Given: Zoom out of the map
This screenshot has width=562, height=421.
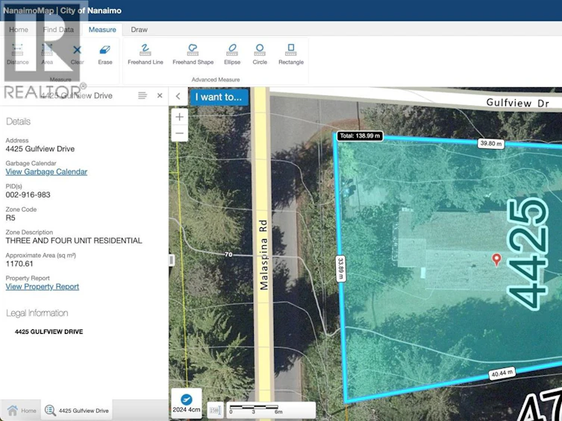Looking at the screenshot, I should point(180,133).
